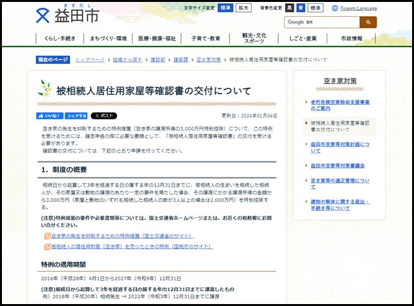Click the 更新日:2024年01月04日 text
This screenshot has height=306, width=414.
[x=249, y=116]
